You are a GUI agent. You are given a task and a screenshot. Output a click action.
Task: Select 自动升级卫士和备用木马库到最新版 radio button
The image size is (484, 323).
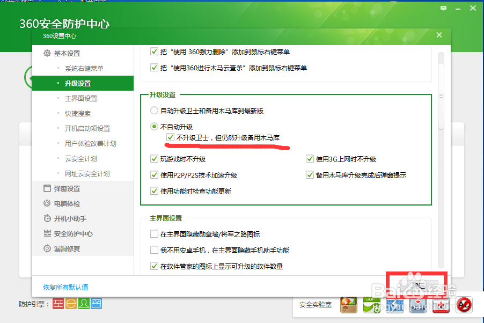154,110
